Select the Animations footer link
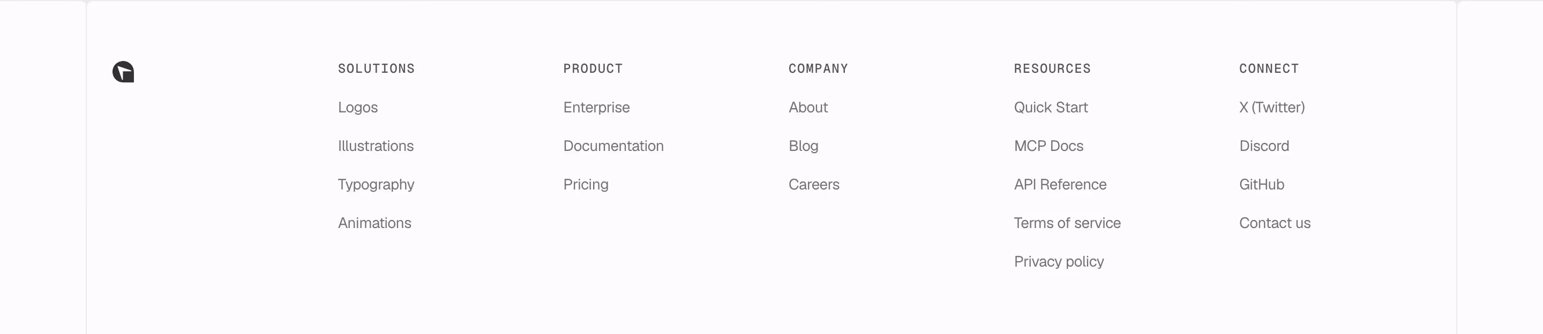Screen dimensions: 1543x334 (x=374, y=223)
